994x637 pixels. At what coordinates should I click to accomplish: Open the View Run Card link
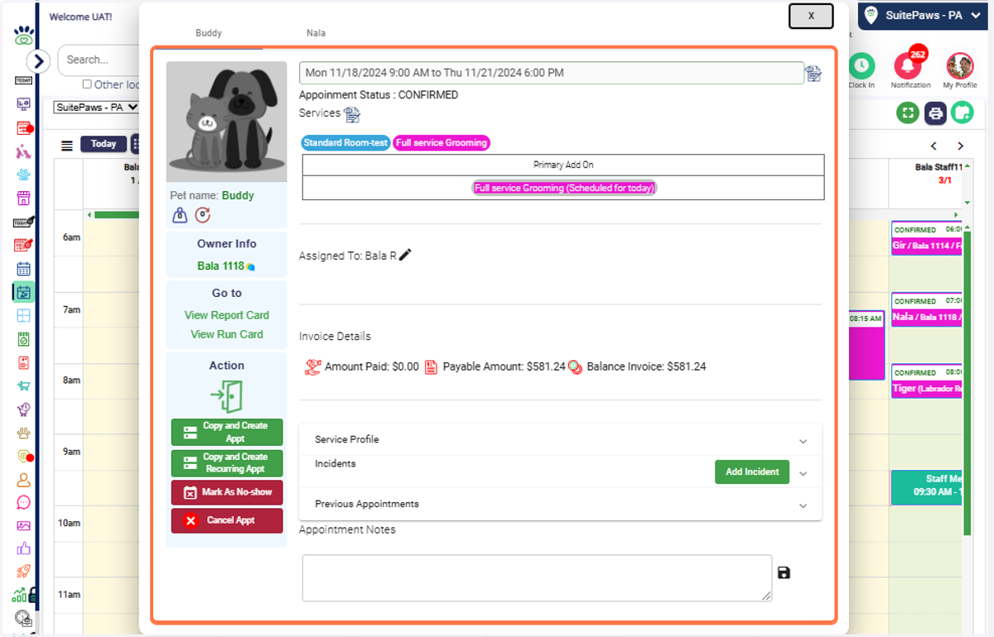point(227,334)
